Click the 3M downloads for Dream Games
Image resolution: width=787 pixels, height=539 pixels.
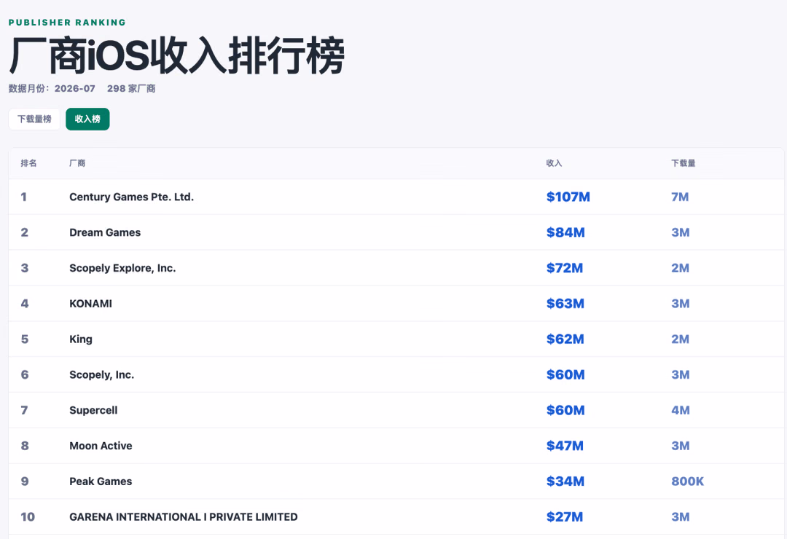[681, 232]
